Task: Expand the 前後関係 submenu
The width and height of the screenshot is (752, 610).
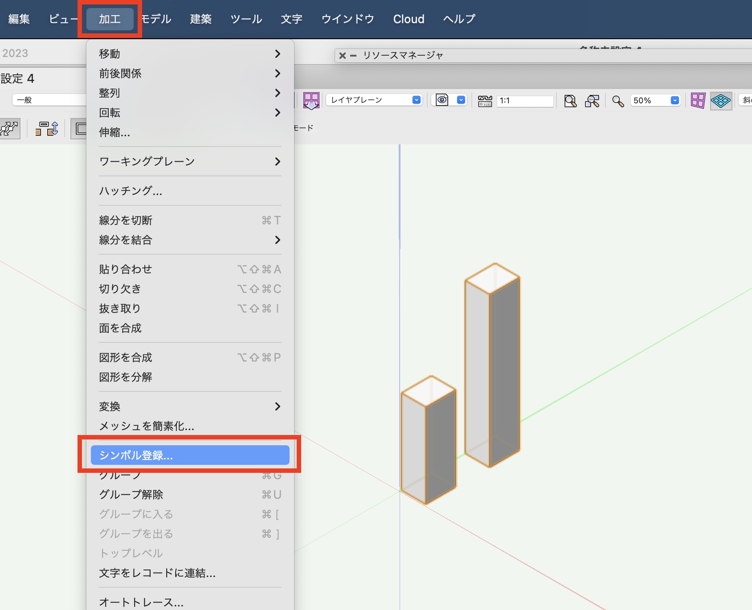Action: pos(190,73)
